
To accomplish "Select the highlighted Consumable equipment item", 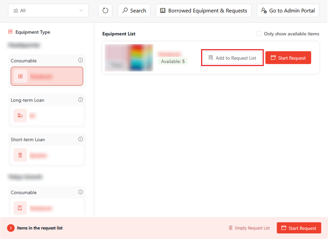I will pyautogui.click(x=47, y=76).
